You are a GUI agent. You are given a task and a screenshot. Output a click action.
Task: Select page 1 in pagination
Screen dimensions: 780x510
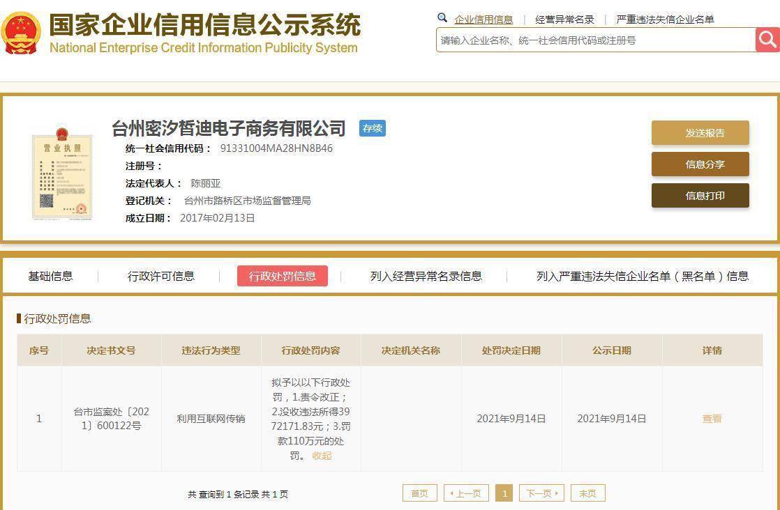click(504, 493)
